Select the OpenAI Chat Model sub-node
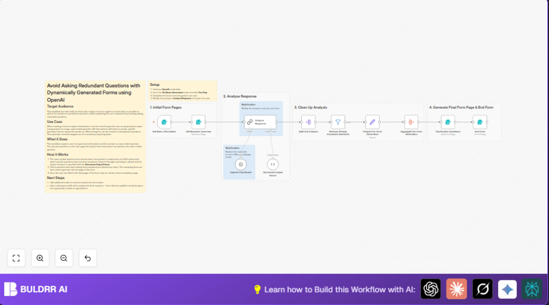The width and height of the screenshot is (549, 305). (241, 164)
